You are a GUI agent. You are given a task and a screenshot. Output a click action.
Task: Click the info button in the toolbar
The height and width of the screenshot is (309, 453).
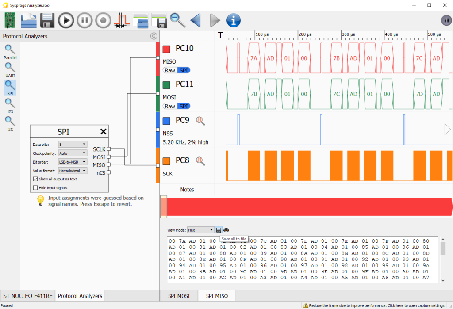coord(233,20)
